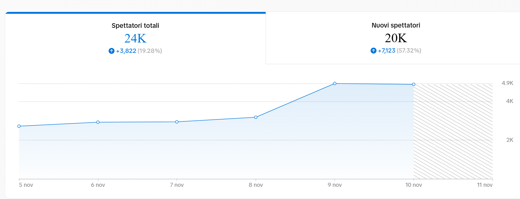The image size is (520, 199).
Task: Click the 24K total viewers value
Action: click(x=135, y=39)
